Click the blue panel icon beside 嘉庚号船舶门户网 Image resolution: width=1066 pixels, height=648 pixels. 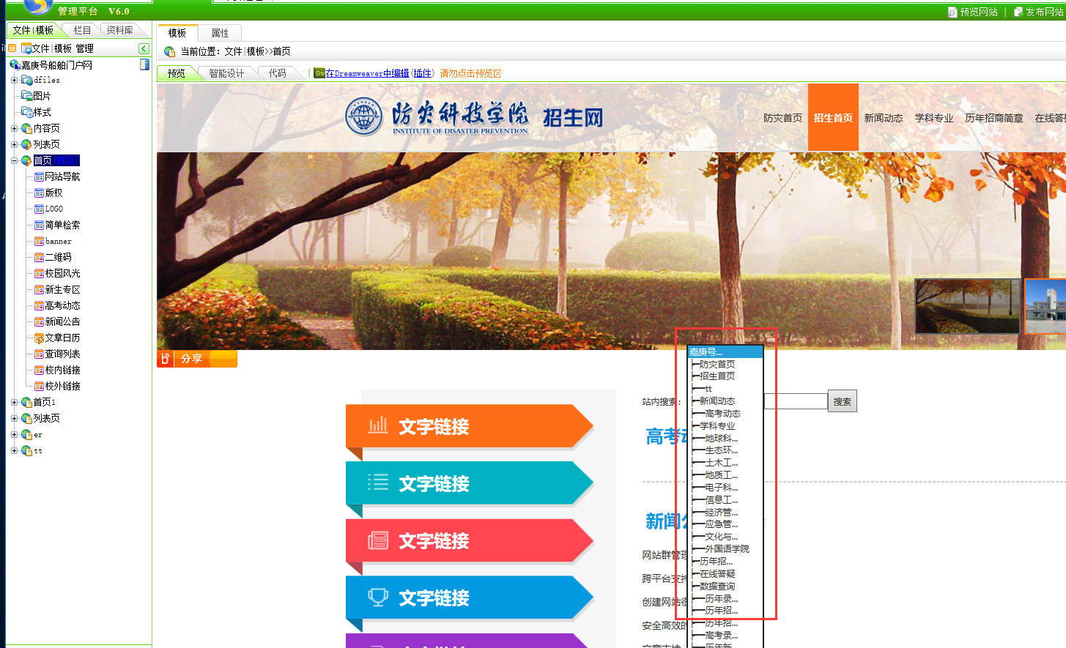click(144, 64)
